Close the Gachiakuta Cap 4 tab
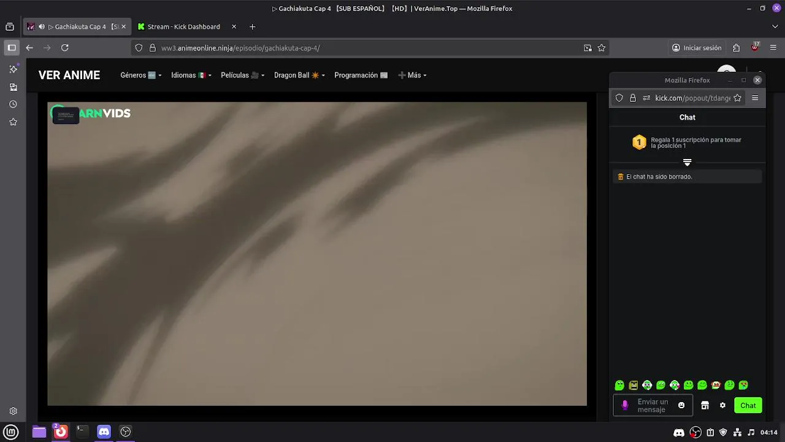 pyautogui.click(x=123, y=26)
